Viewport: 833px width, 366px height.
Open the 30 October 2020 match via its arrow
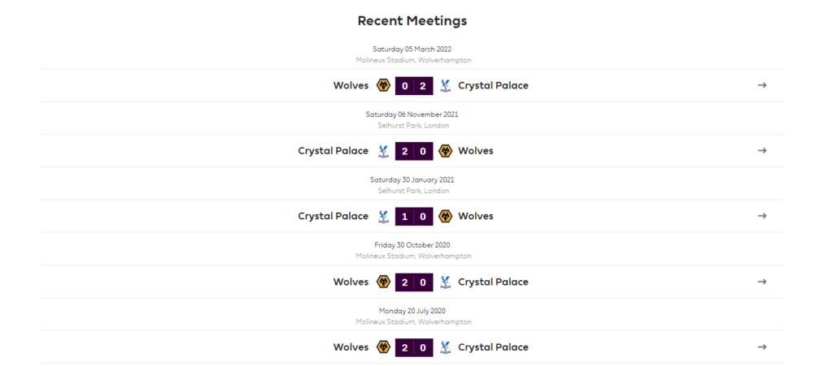pos(761,282)
